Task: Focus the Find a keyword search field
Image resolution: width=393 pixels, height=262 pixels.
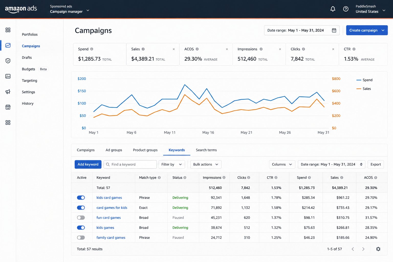Action: 130,164
